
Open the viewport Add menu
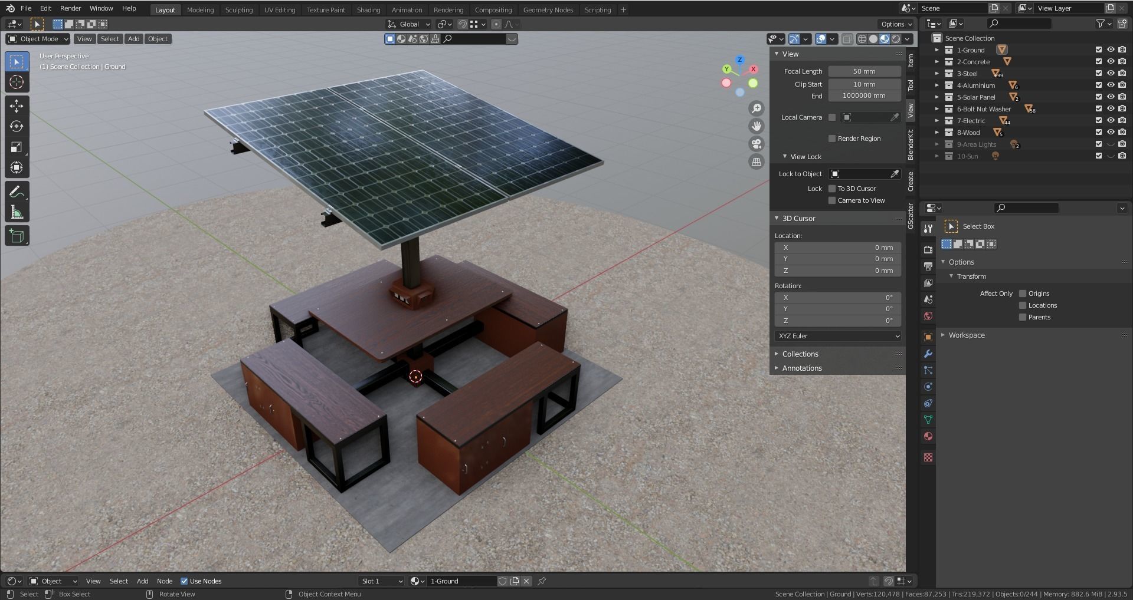pos(134,39)
